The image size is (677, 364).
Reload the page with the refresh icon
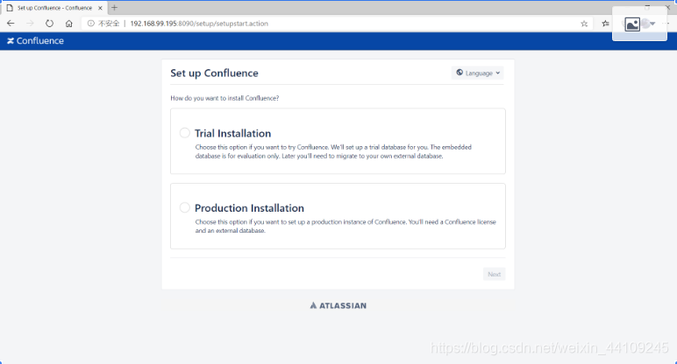point(49,24)
